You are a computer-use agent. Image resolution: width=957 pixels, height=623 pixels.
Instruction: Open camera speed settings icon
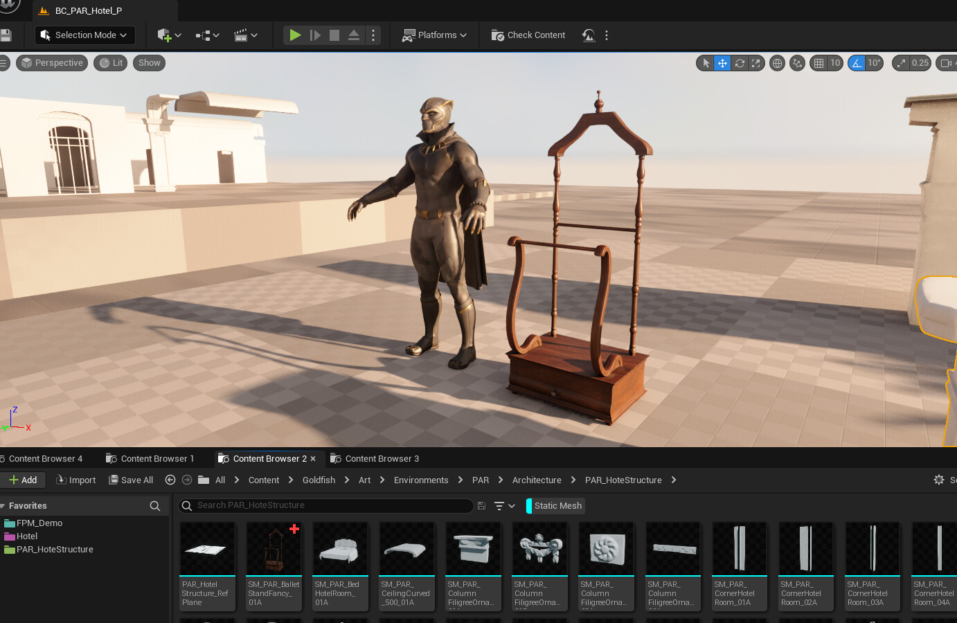click(946, 63)
